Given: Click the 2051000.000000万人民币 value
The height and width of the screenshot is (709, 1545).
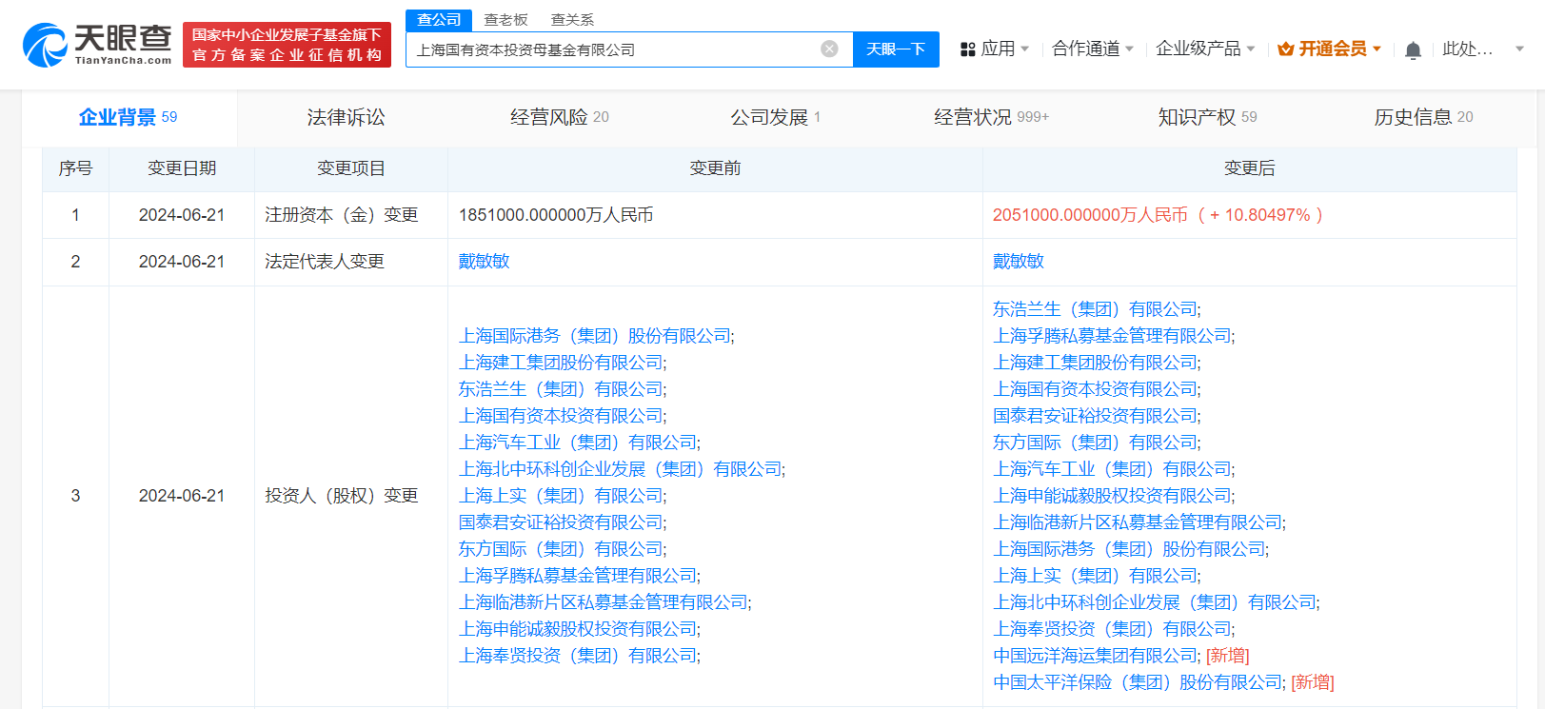Looking at the screenshot, I should [1090, 215].
